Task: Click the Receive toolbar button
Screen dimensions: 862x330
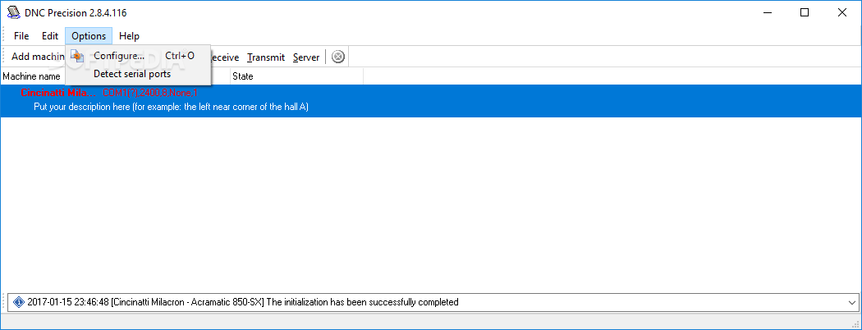Action: coord(224,57)
